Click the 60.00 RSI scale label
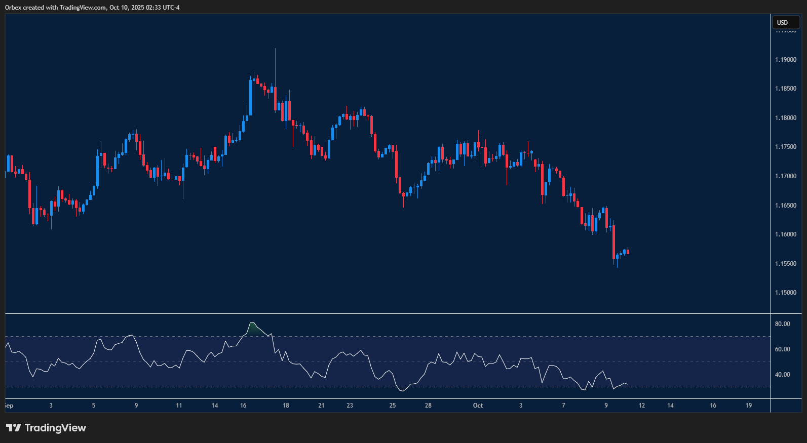 [782, 349]
